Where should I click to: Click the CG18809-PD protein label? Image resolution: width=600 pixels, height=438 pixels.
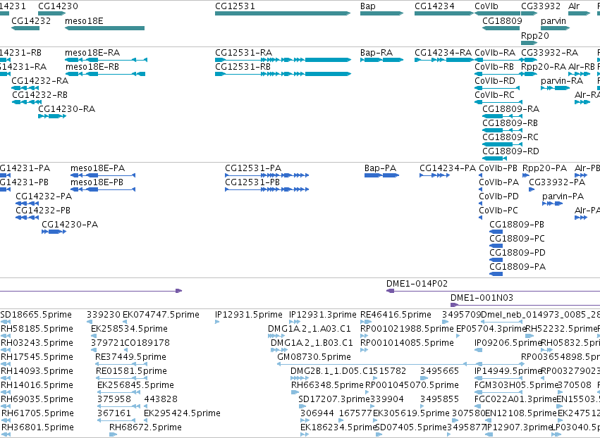click(x=518, y=253)
